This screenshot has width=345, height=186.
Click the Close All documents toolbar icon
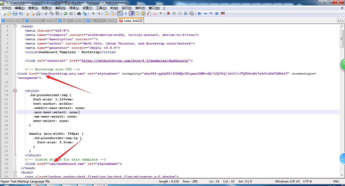32,13
